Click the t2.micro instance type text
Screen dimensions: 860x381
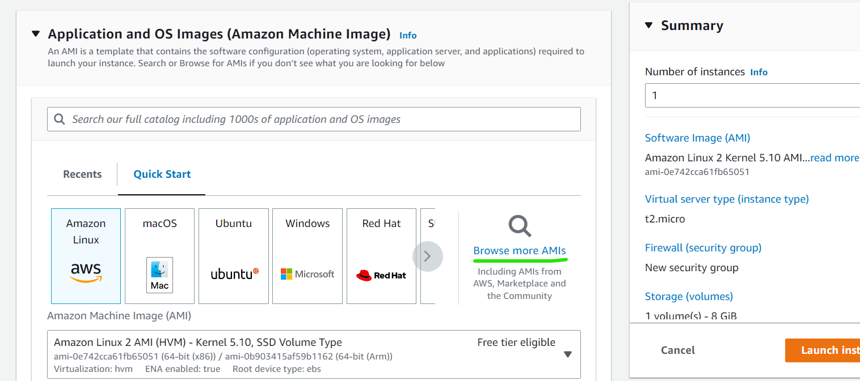(x=665, y=219)
